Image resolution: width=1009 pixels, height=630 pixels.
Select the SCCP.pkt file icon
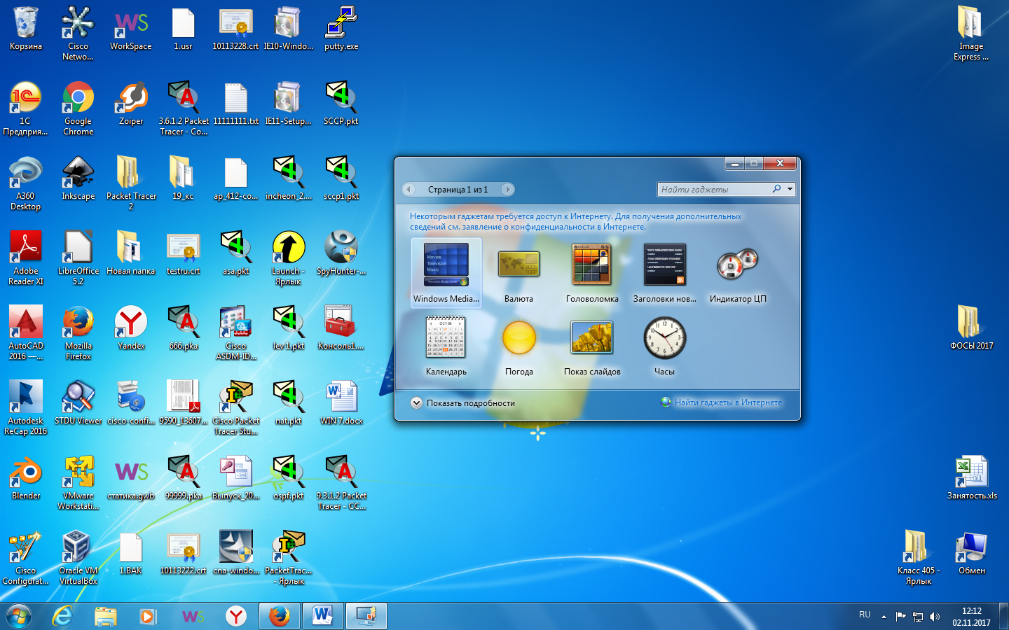[341, 104]
